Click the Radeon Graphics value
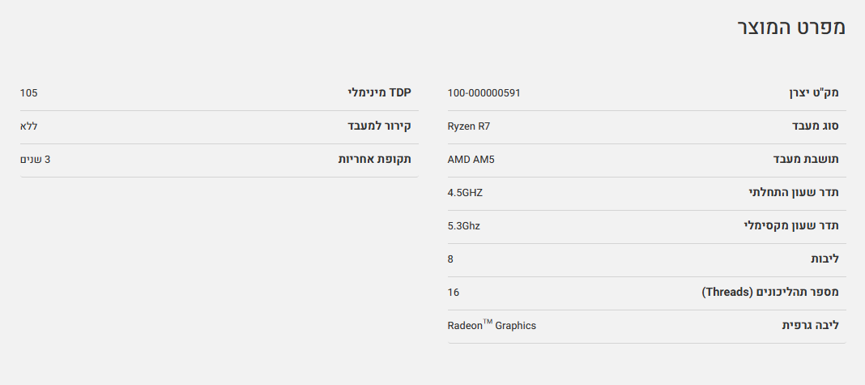 (492, 326)
